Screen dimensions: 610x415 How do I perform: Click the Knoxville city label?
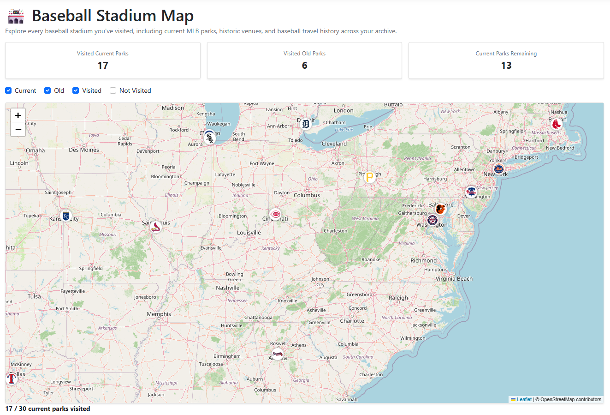click(x=288, y=301)
